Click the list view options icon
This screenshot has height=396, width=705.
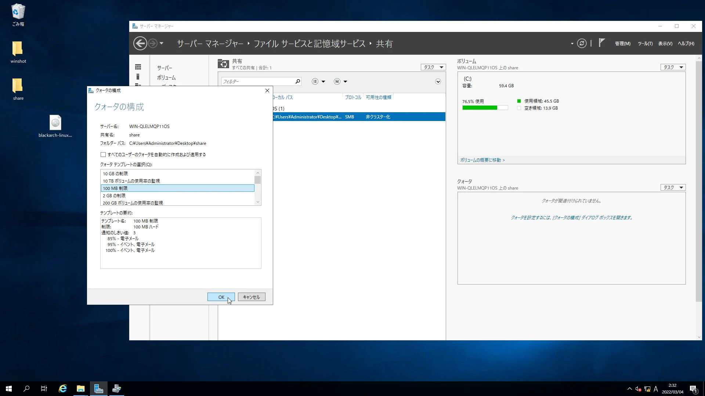[x=315, y=81]
